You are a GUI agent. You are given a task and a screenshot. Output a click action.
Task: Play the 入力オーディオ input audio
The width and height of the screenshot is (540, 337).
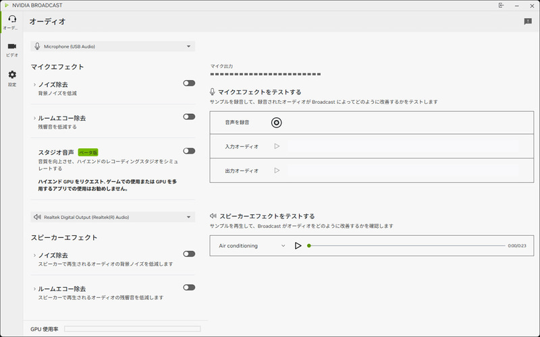(x=277, y=146)
